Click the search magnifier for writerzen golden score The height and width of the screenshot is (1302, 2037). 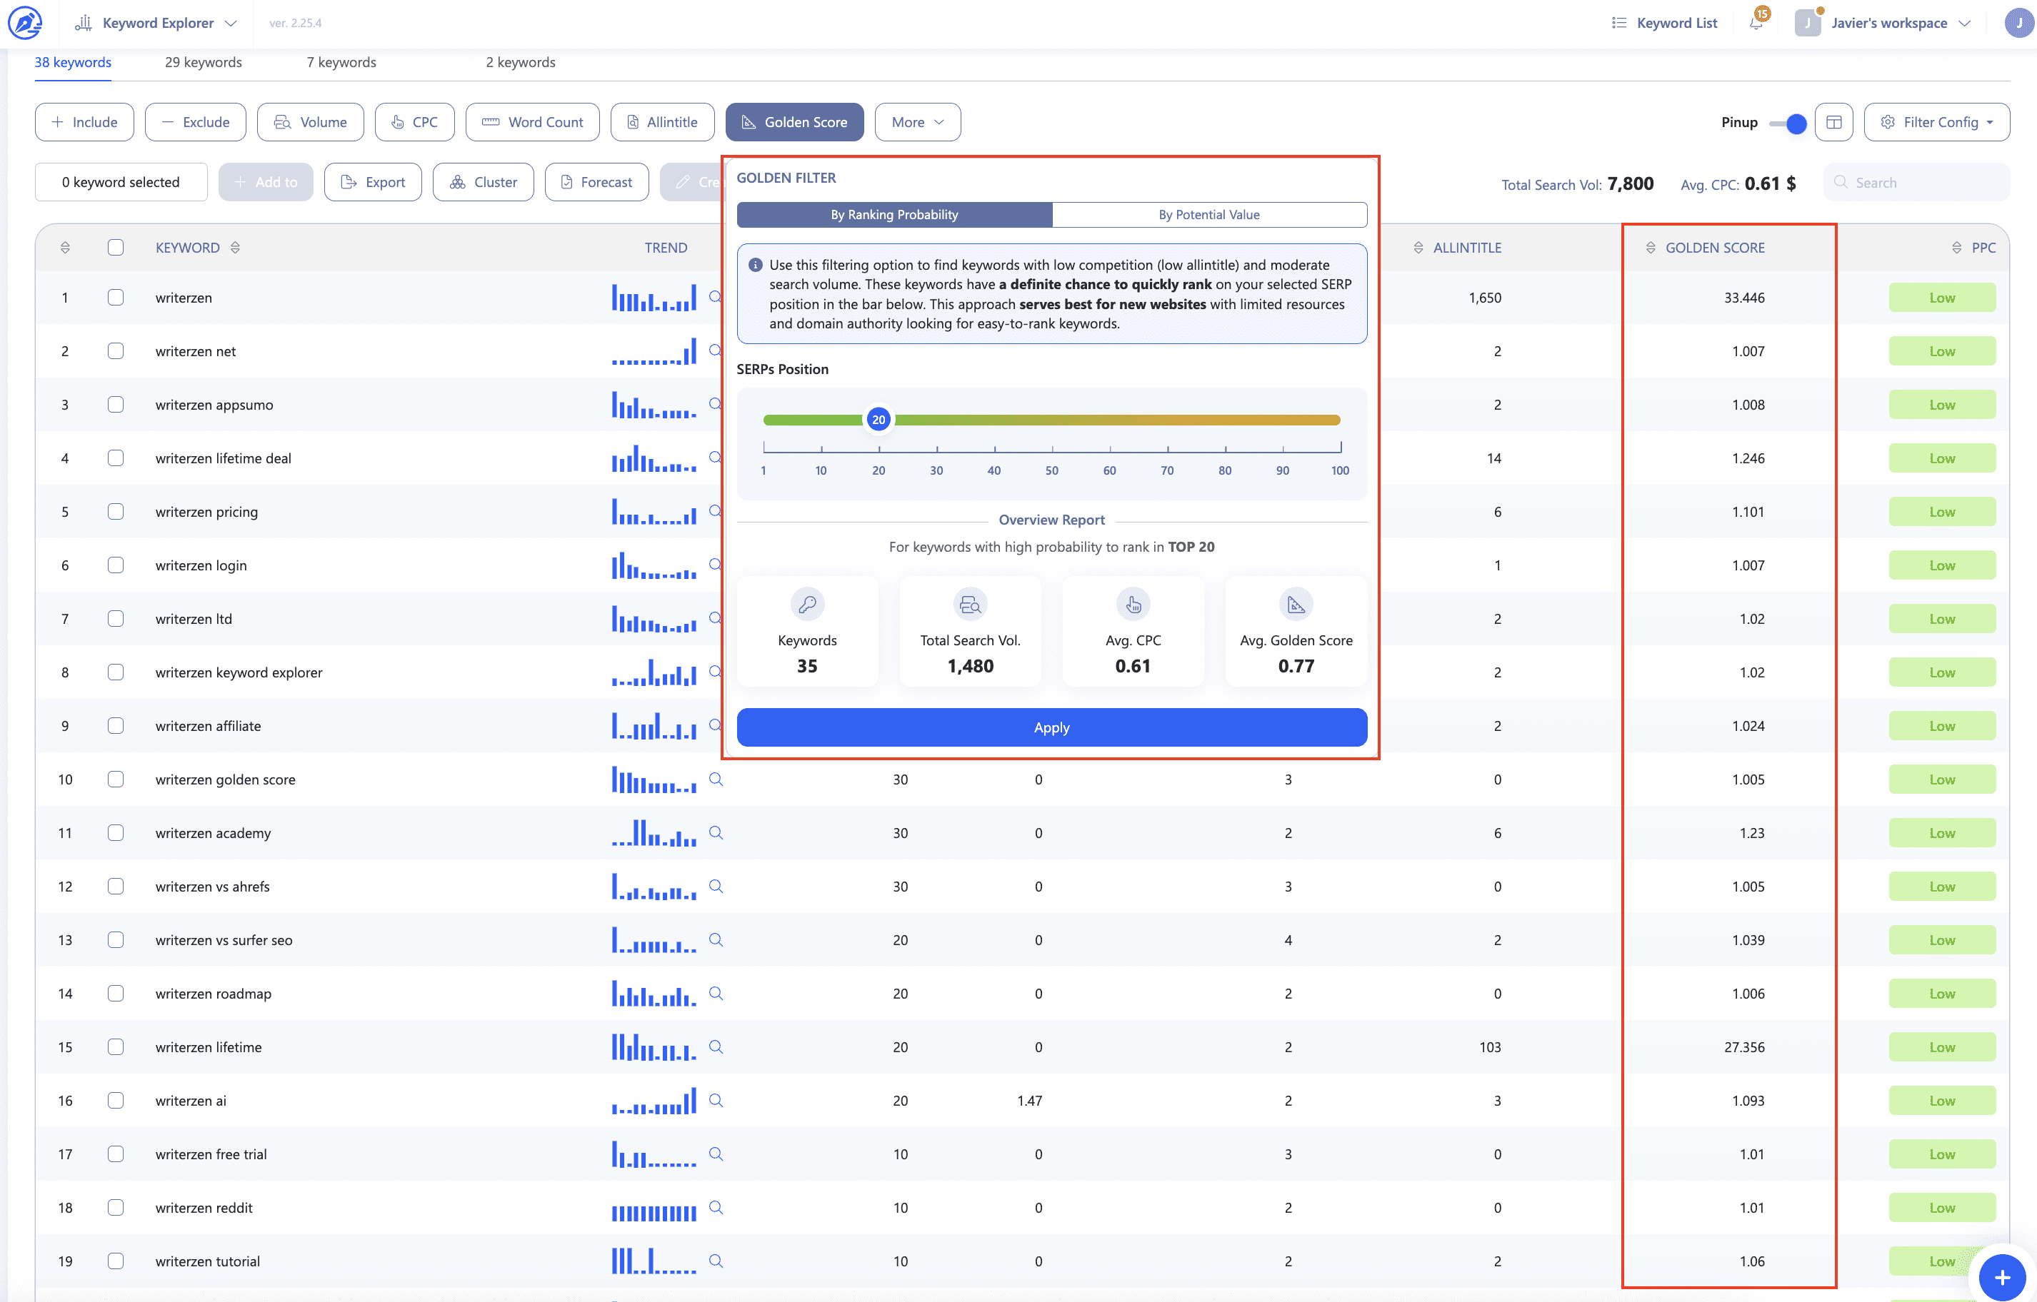click(716, 779)
